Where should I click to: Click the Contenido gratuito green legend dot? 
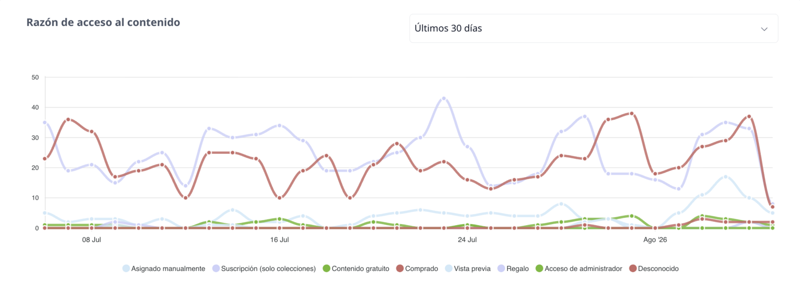click(326, 269)
